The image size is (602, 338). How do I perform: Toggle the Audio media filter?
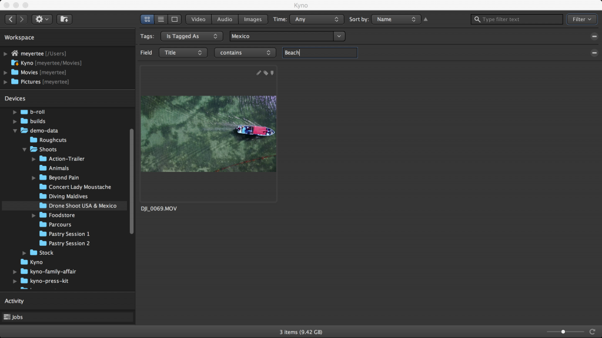tap(224, 19)
